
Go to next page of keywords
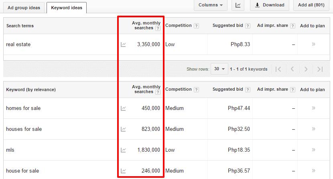306,69
